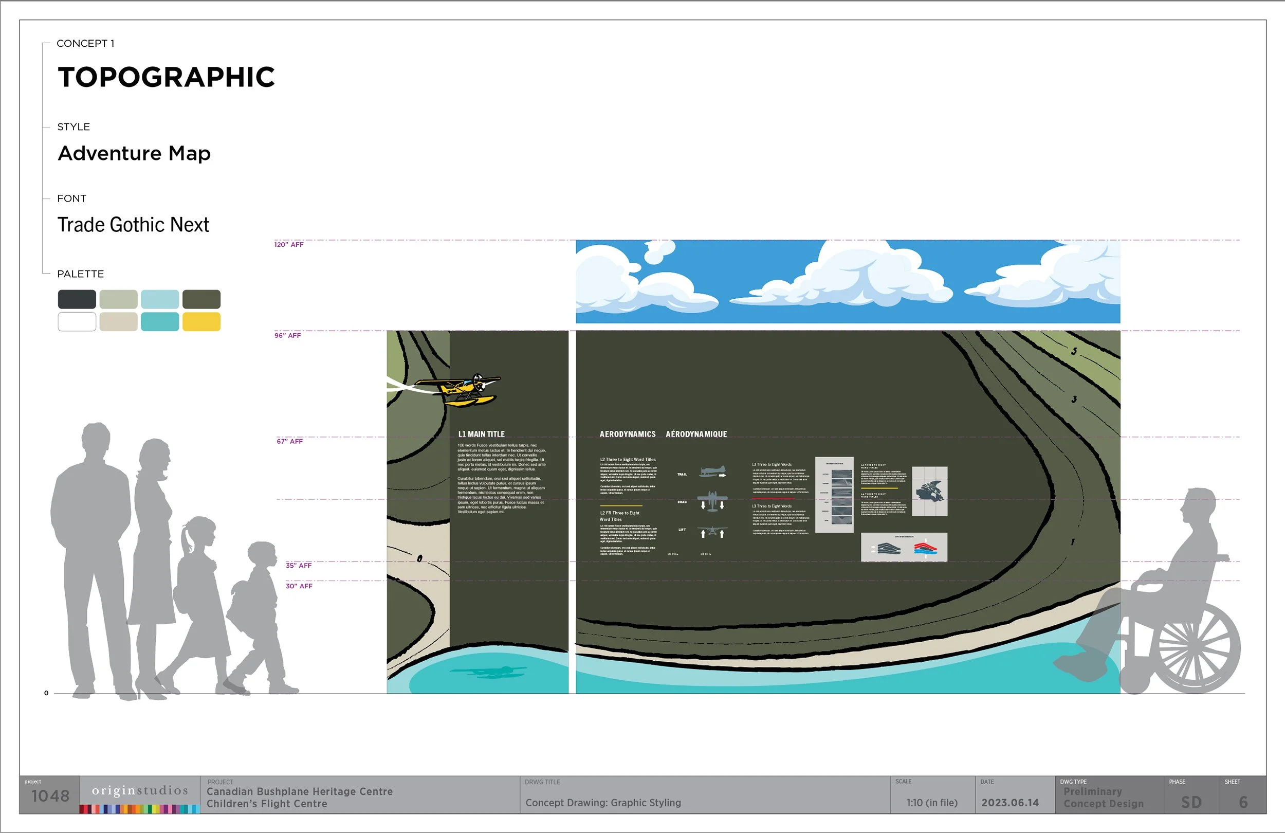
Task: Click the TOPOGRAPHIC concept title
Action: (x=167, y=77)
